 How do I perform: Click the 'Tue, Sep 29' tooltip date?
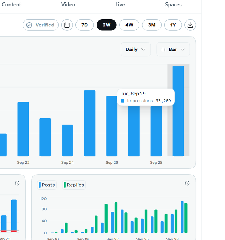pos(133,94)
